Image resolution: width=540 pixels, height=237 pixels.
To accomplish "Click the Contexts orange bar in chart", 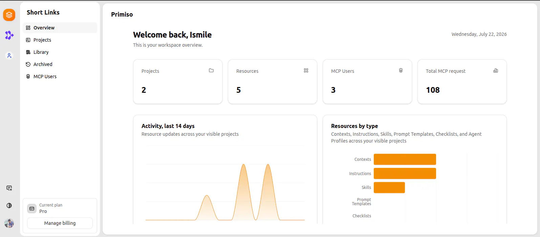I will pyautogui.click(x=405, y=159).
